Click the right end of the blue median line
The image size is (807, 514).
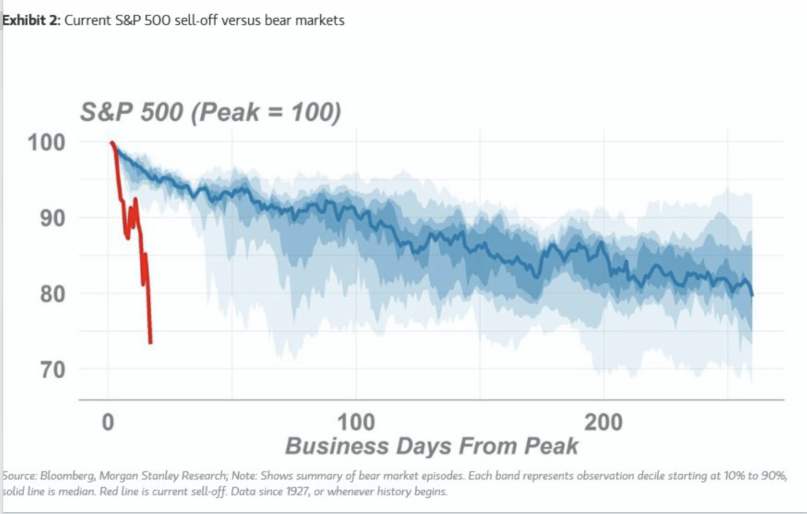coord(752,294)
